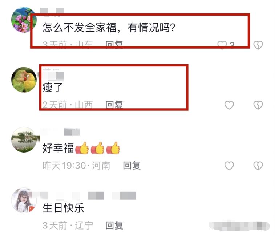Open the girl in white avatar profile
Screen dimensions: 275x235
[24, 200]
